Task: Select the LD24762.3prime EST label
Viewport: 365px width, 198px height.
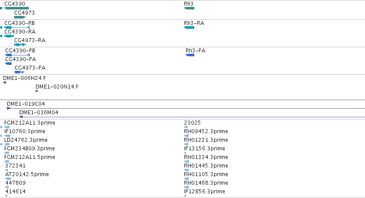Action: tap(26, 140)
